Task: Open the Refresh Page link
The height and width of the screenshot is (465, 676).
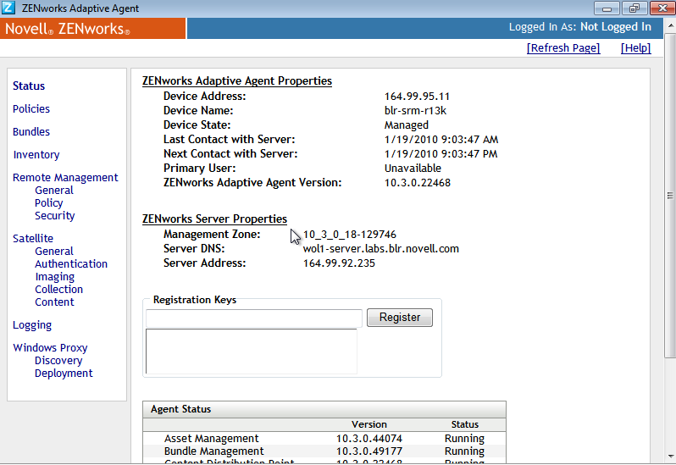Action: pos(562,48)
